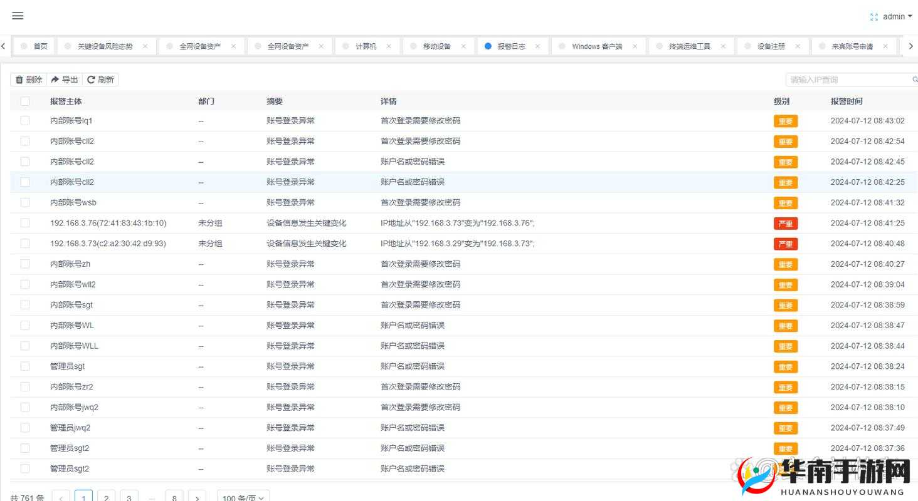Click the search magnifier in IP query field

point(914,79)
